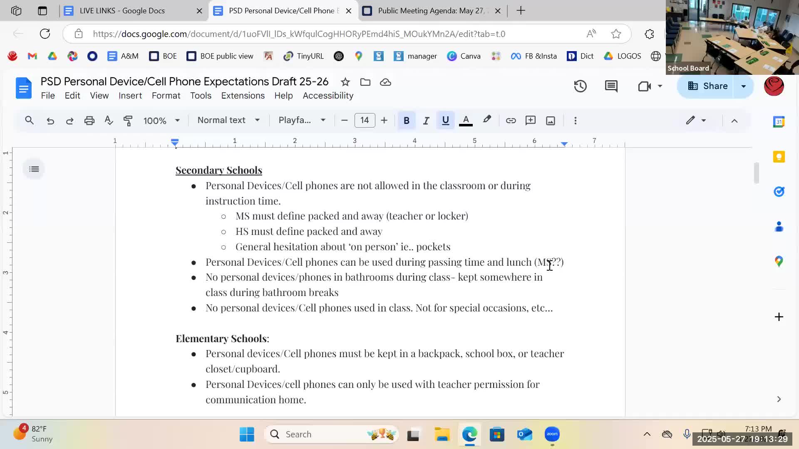This screenshot has width=799, height=449.
Task: Star this document
Action: pos(345,82)
